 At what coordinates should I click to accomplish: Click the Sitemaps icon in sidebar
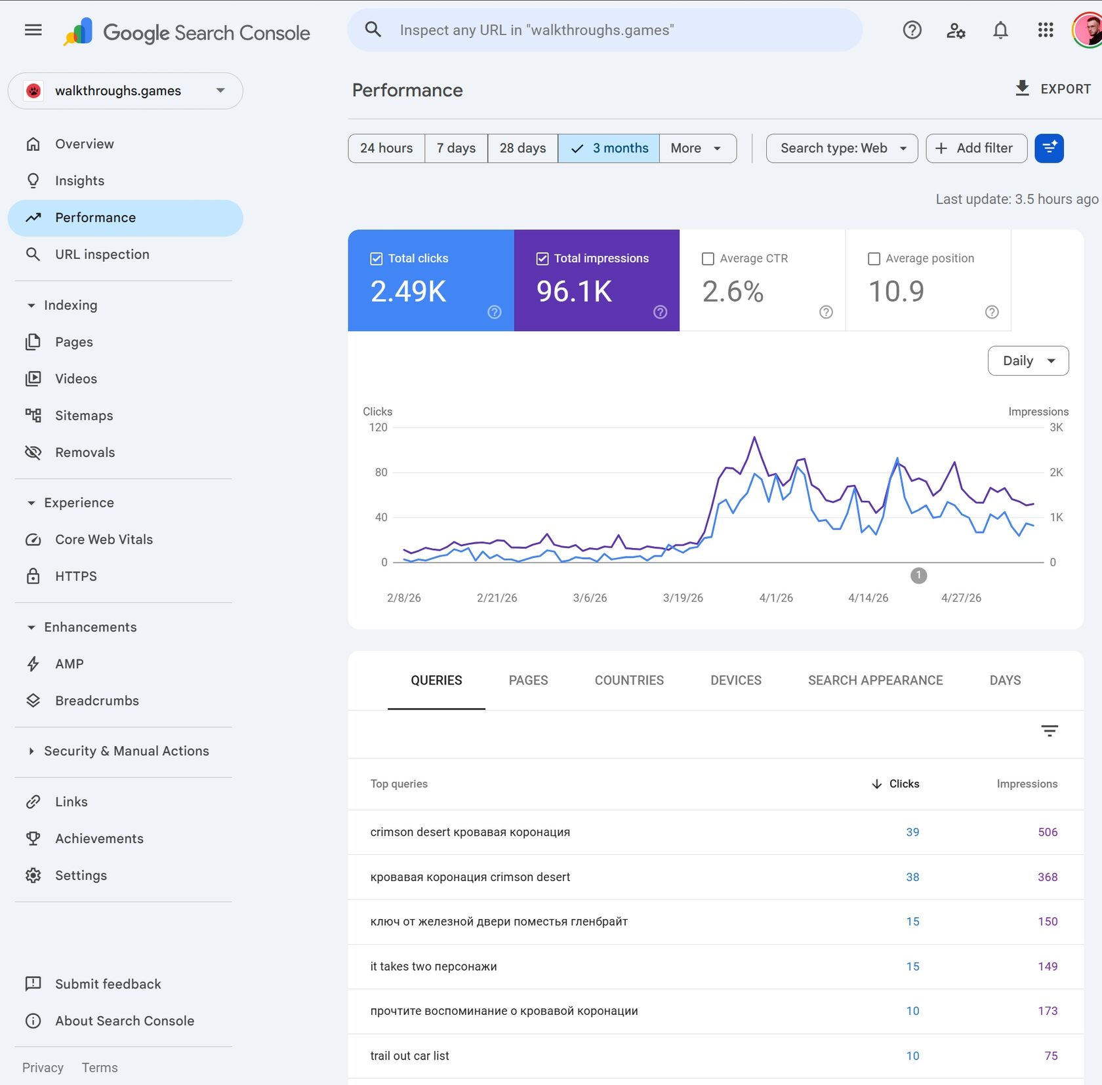33,416
